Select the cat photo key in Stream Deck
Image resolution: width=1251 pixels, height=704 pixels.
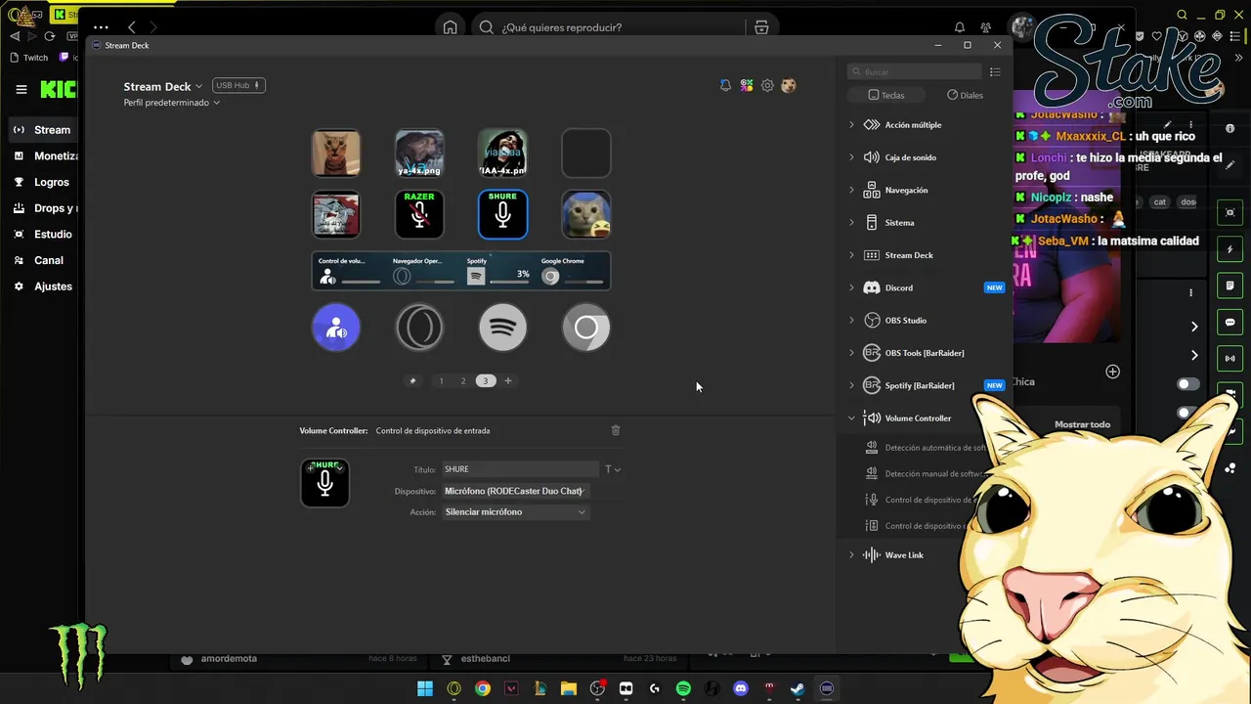pos(336,154)
